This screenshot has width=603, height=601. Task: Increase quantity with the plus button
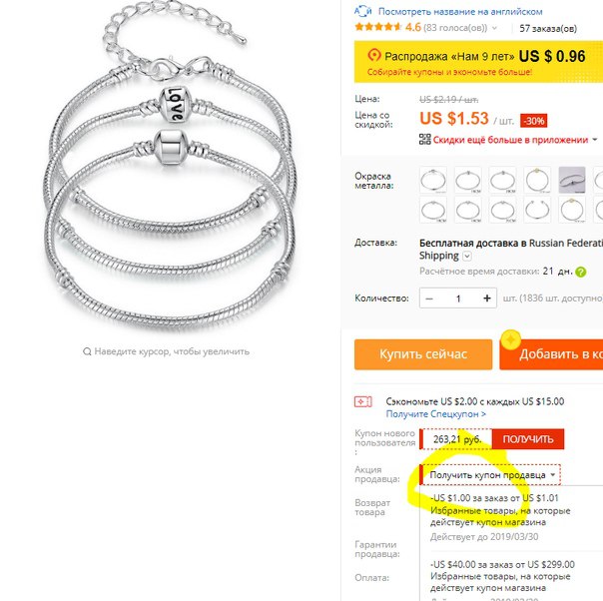pyautogui.click(x=487, y=299)
